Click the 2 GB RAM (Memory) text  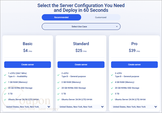(x=71, y=82)
